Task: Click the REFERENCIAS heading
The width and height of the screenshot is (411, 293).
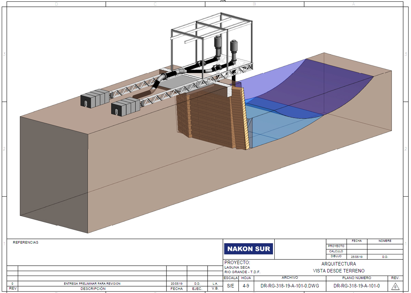Action: (x=26, y=242)
